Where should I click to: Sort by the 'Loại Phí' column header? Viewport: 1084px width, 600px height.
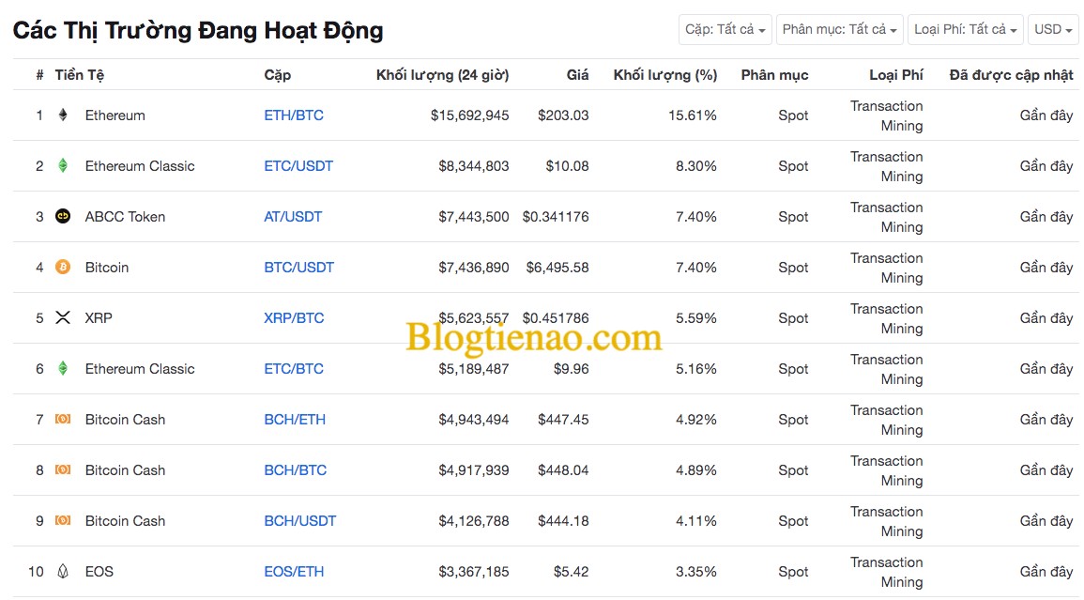click(896, 75)
